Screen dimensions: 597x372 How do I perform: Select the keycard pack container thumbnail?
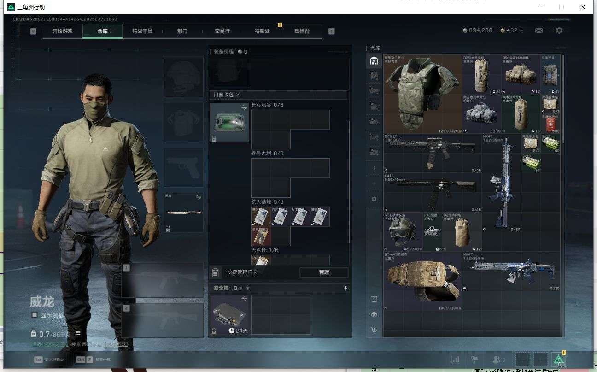(229, 123)
